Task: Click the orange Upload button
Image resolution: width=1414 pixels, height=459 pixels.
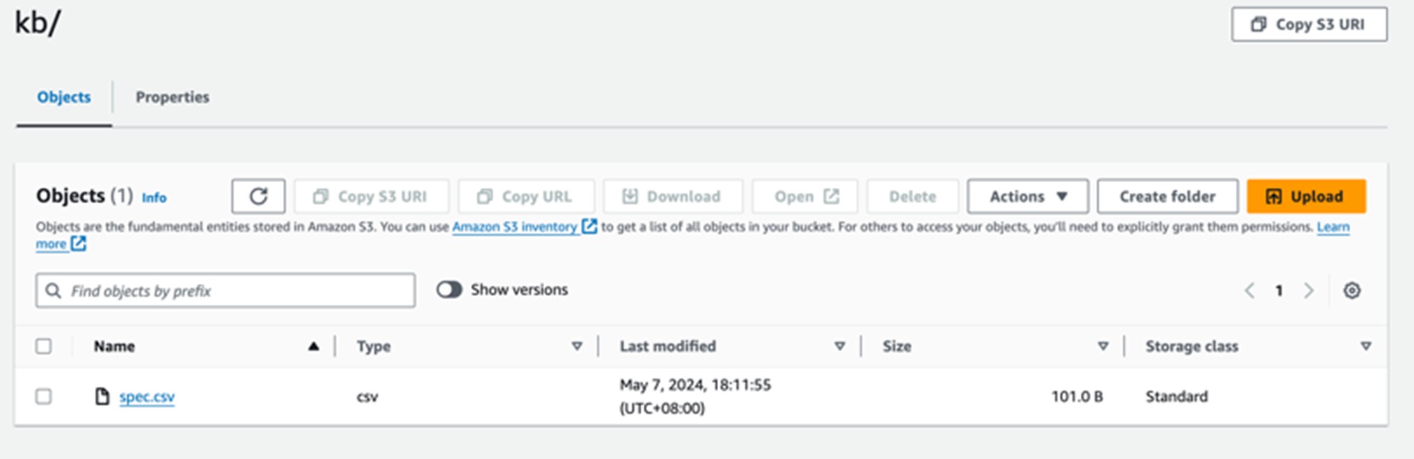Action: coord(1306,196)
